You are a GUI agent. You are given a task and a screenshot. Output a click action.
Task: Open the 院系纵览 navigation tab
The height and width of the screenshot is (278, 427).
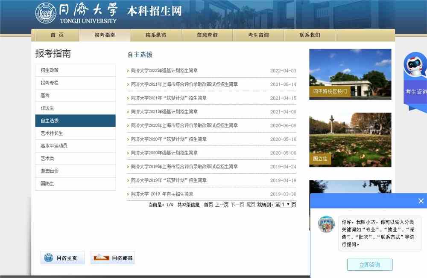tap(156, 35)
